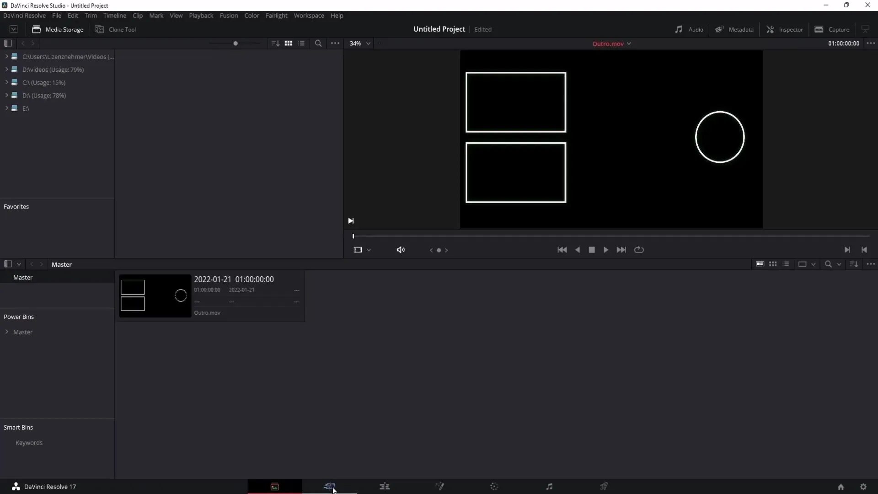Open the Media page tab

point(275,487)
